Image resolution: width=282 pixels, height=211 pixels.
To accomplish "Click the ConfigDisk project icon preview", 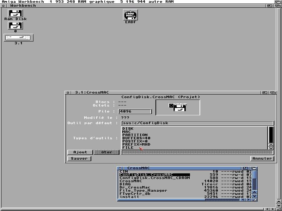I will (178, 107).
